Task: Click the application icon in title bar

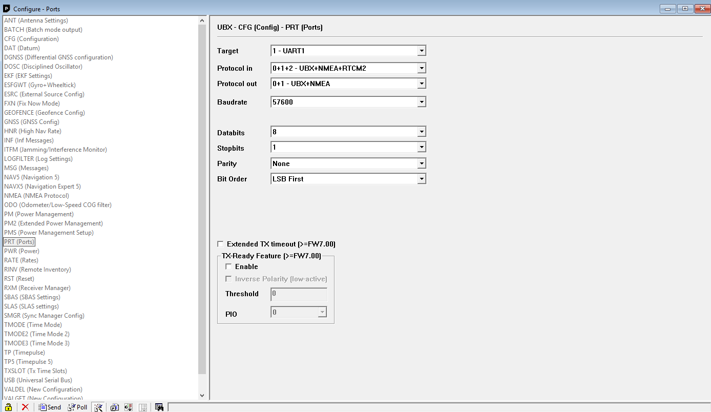Action: pos(7,9)
